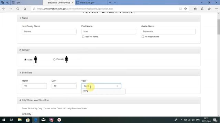This screenshot has width=220, height=123.
Task: Edit the birth Day field
Action: 64,86
